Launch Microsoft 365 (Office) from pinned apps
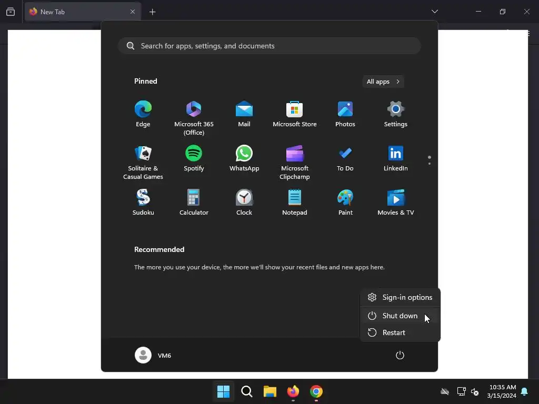The image size is (539, 404). [194, 118]
